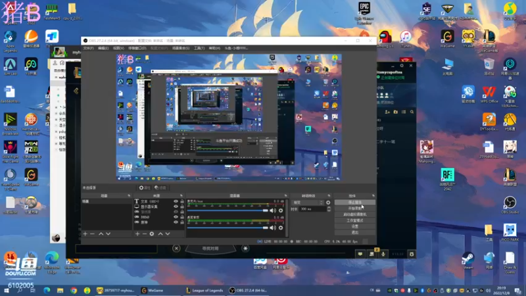Toggle lock on 文本 (GDI+) source
The width and height of the screenshot is (526, 296).
182,201
